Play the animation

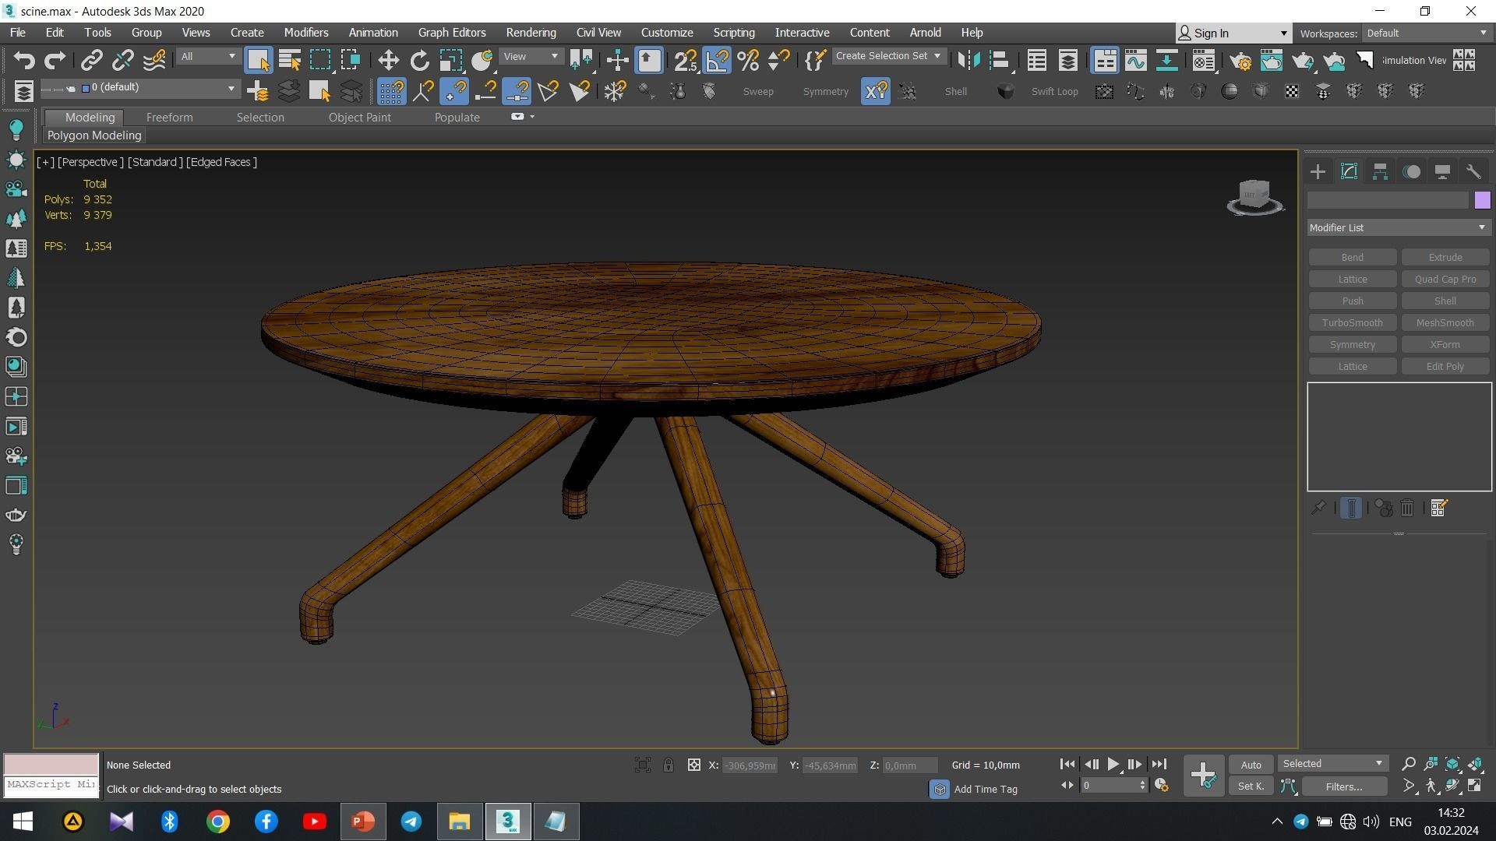pos(1113,765)
